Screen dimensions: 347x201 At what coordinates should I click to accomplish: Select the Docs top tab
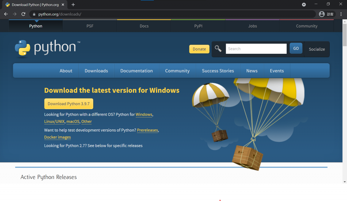point(144,26)
